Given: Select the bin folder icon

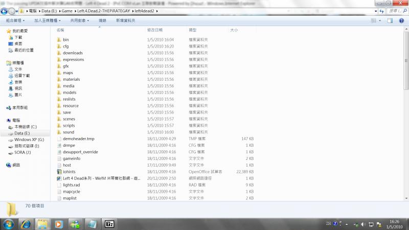Looking at the screenshot, I should point(59,40).
